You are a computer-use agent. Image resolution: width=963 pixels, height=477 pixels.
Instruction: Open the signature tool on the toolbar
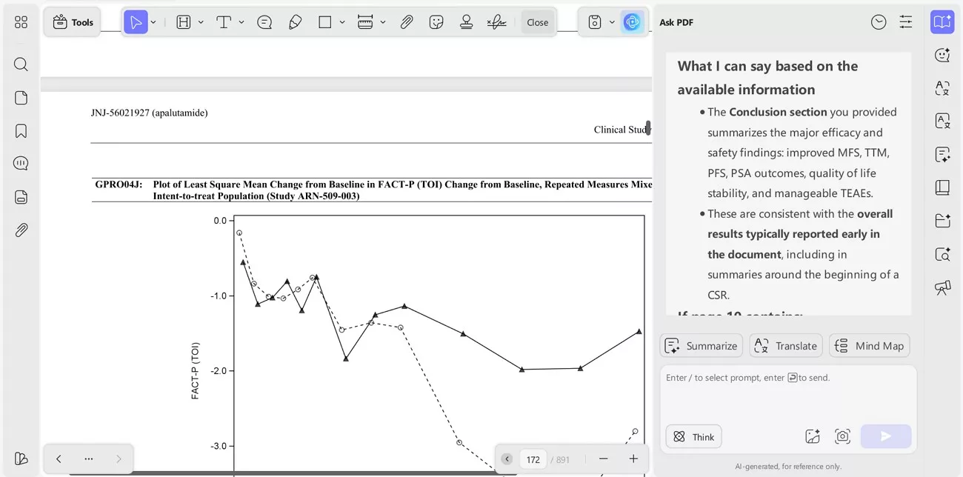click(496, 21)
